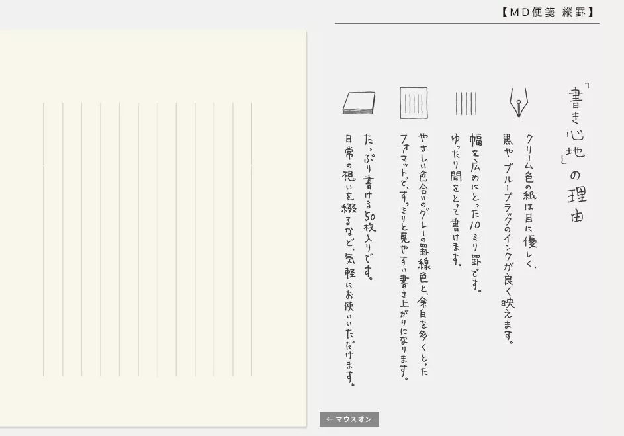
Task: Click the 日常の想いを綴るなど text line
Action: [x=349, y=259]
